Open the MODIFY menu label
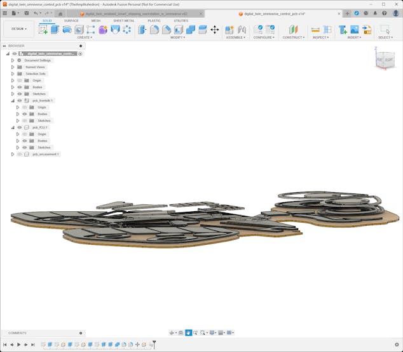 [x=178, y=37]
